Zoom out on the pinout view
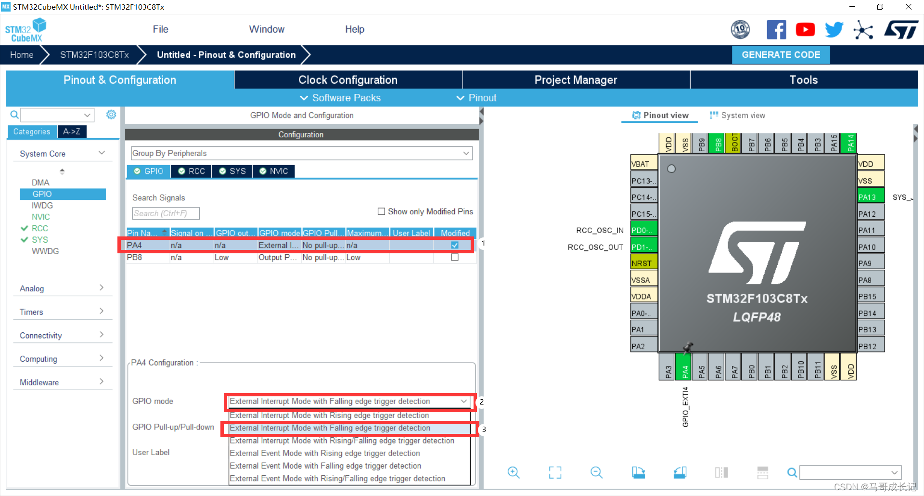 597,472
